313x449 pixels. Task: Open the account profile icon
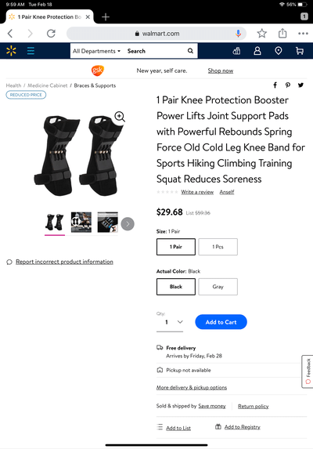(257, 51)
